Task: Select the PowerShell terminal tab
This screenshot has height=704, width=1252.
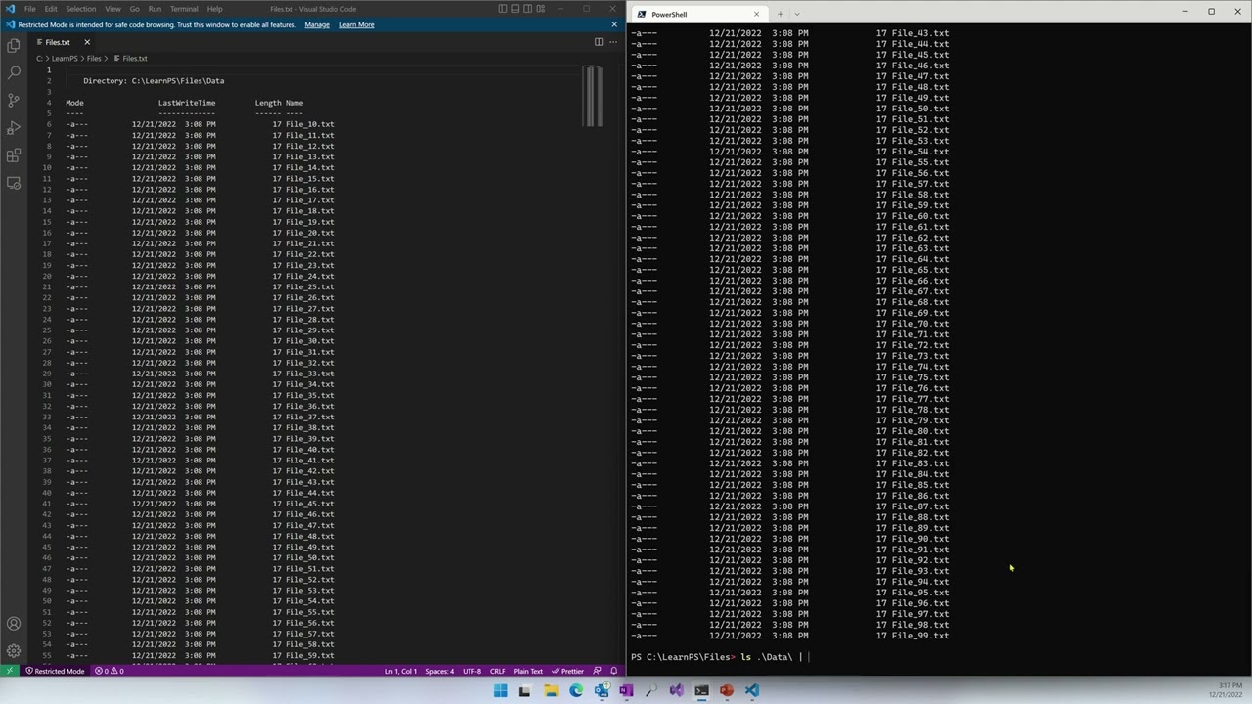Action: point(697,14)
